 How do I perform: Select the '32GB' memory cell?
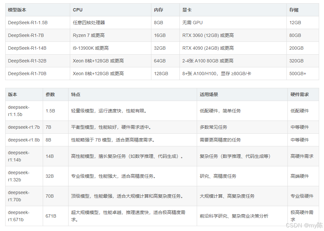(x=165, y=48)
